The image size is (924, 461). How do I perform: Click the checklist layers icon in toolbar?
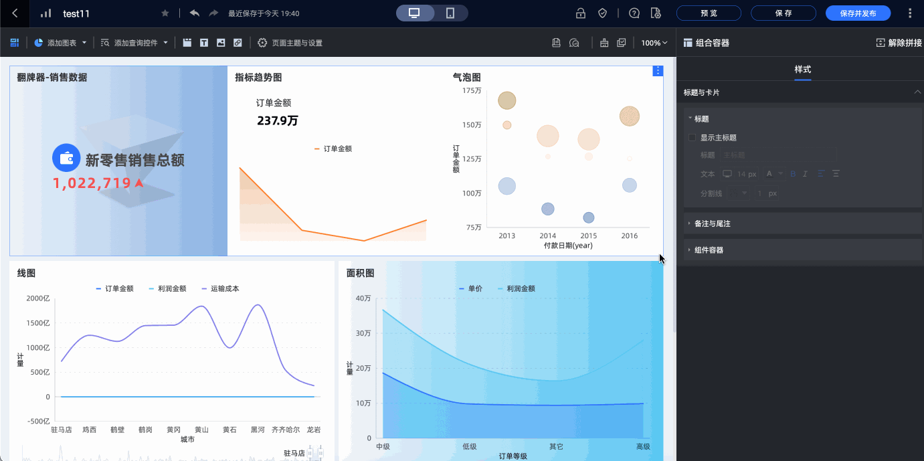tap(622, 43)
